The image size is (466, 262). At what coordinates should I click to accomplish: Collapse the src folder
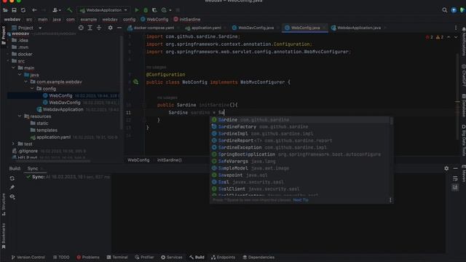pos(8,61)
